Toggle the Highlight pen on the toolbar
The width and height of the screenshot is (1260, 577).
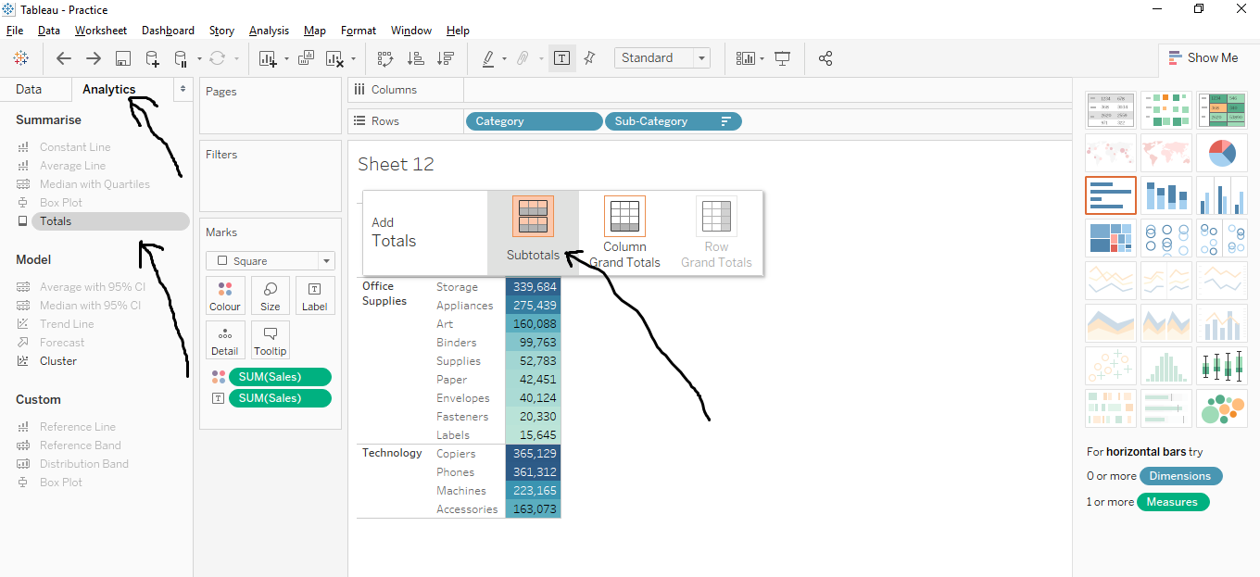(489, 57)
